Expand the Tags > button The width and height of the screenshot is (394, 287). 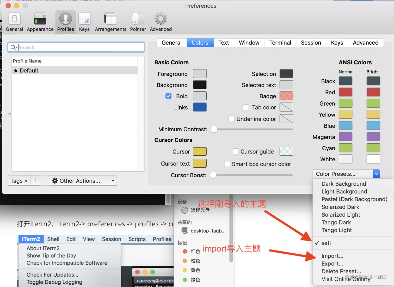click(19, 180)
